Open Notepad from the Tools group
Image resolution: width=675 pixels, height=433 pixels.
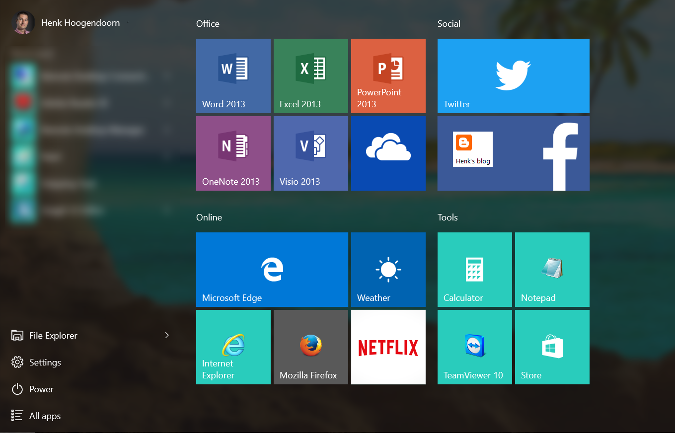point(552,269)
